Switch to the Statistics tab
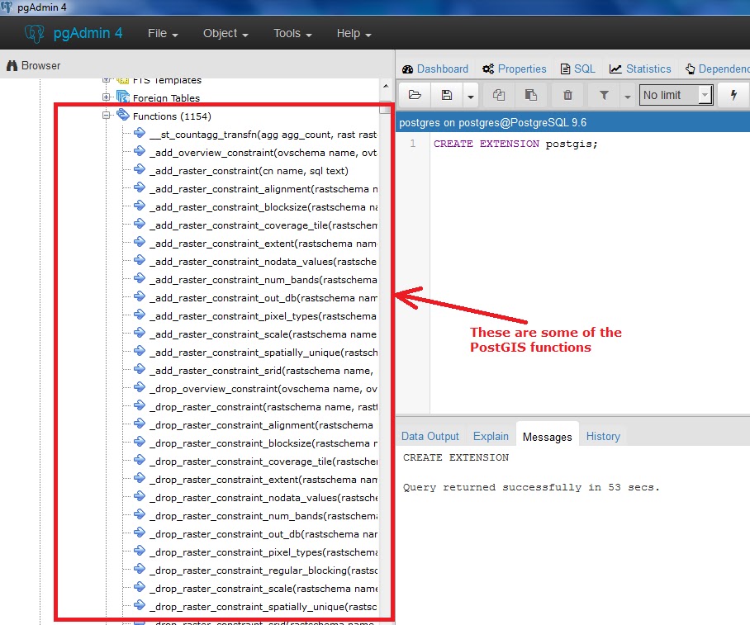Viewport: 750px width, 625px height. [640, 69]
